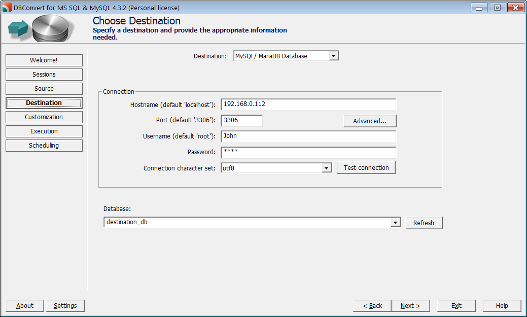Click the Username field containing John

point(308,136)
